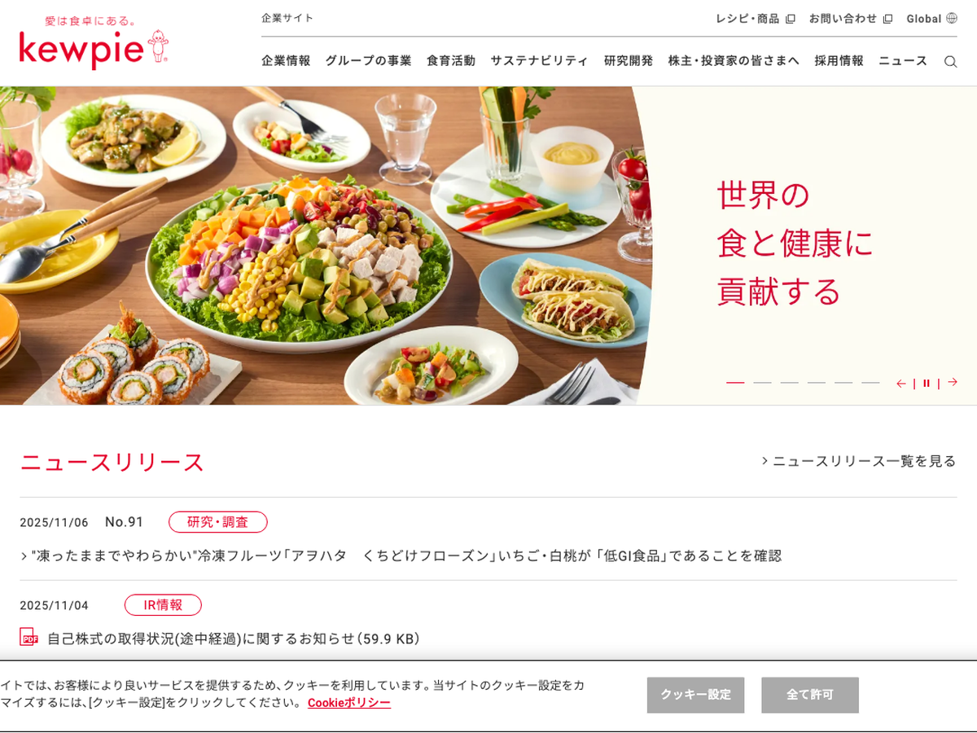The width and height of the screenshot is (977, 733).
Task: Click 全て許可 cookie button
Action: (x=810, y=695)
